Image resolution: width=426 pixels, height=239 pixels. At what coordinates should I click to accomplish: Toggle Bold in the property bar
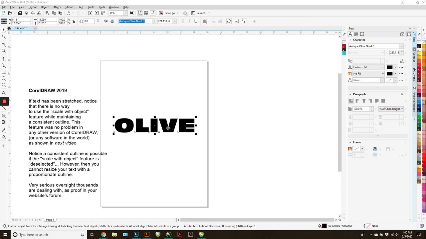(x=183, y=21)
